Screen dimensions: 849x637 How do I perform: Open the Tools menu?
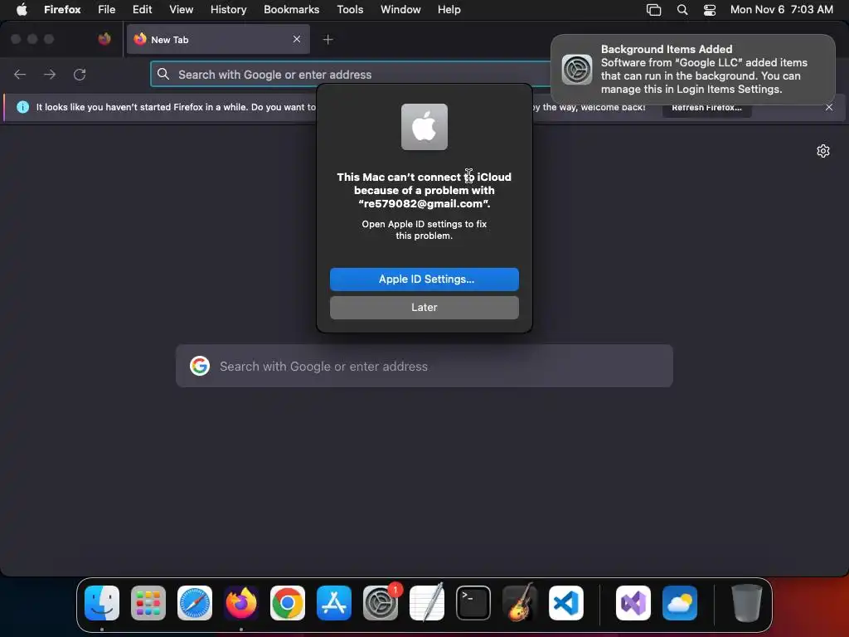click(x=351, y=9)
